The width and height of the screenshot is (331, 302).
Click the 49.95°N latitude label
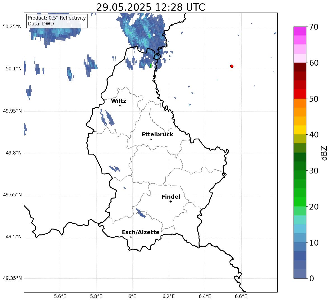(12, 111)
